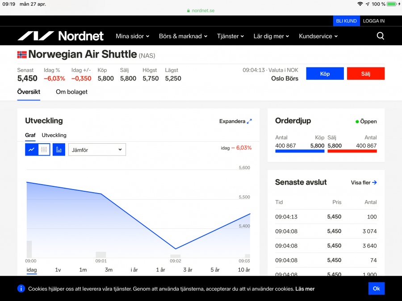Screen dimensions: 402x301
Task: Click the cookie info icon
Action: [21, 289]
